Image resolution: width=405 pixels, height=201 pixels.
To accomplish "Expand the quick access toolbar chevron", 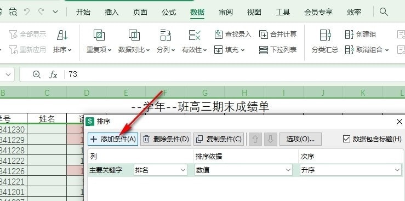I will (55, 12).
